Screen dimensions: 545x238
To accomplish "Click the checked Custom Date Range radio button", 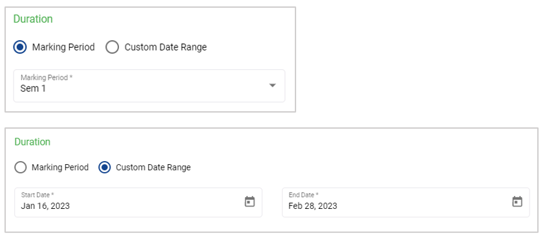I will [x=104, y=168].
